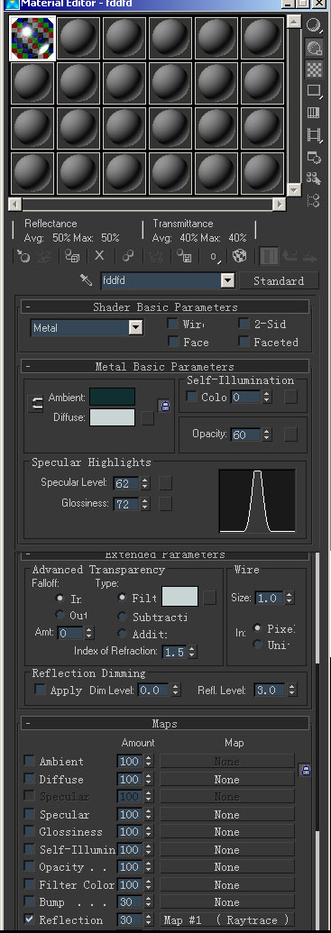Collapse Shader Basic Parameters rollout

tap(165, 307)
